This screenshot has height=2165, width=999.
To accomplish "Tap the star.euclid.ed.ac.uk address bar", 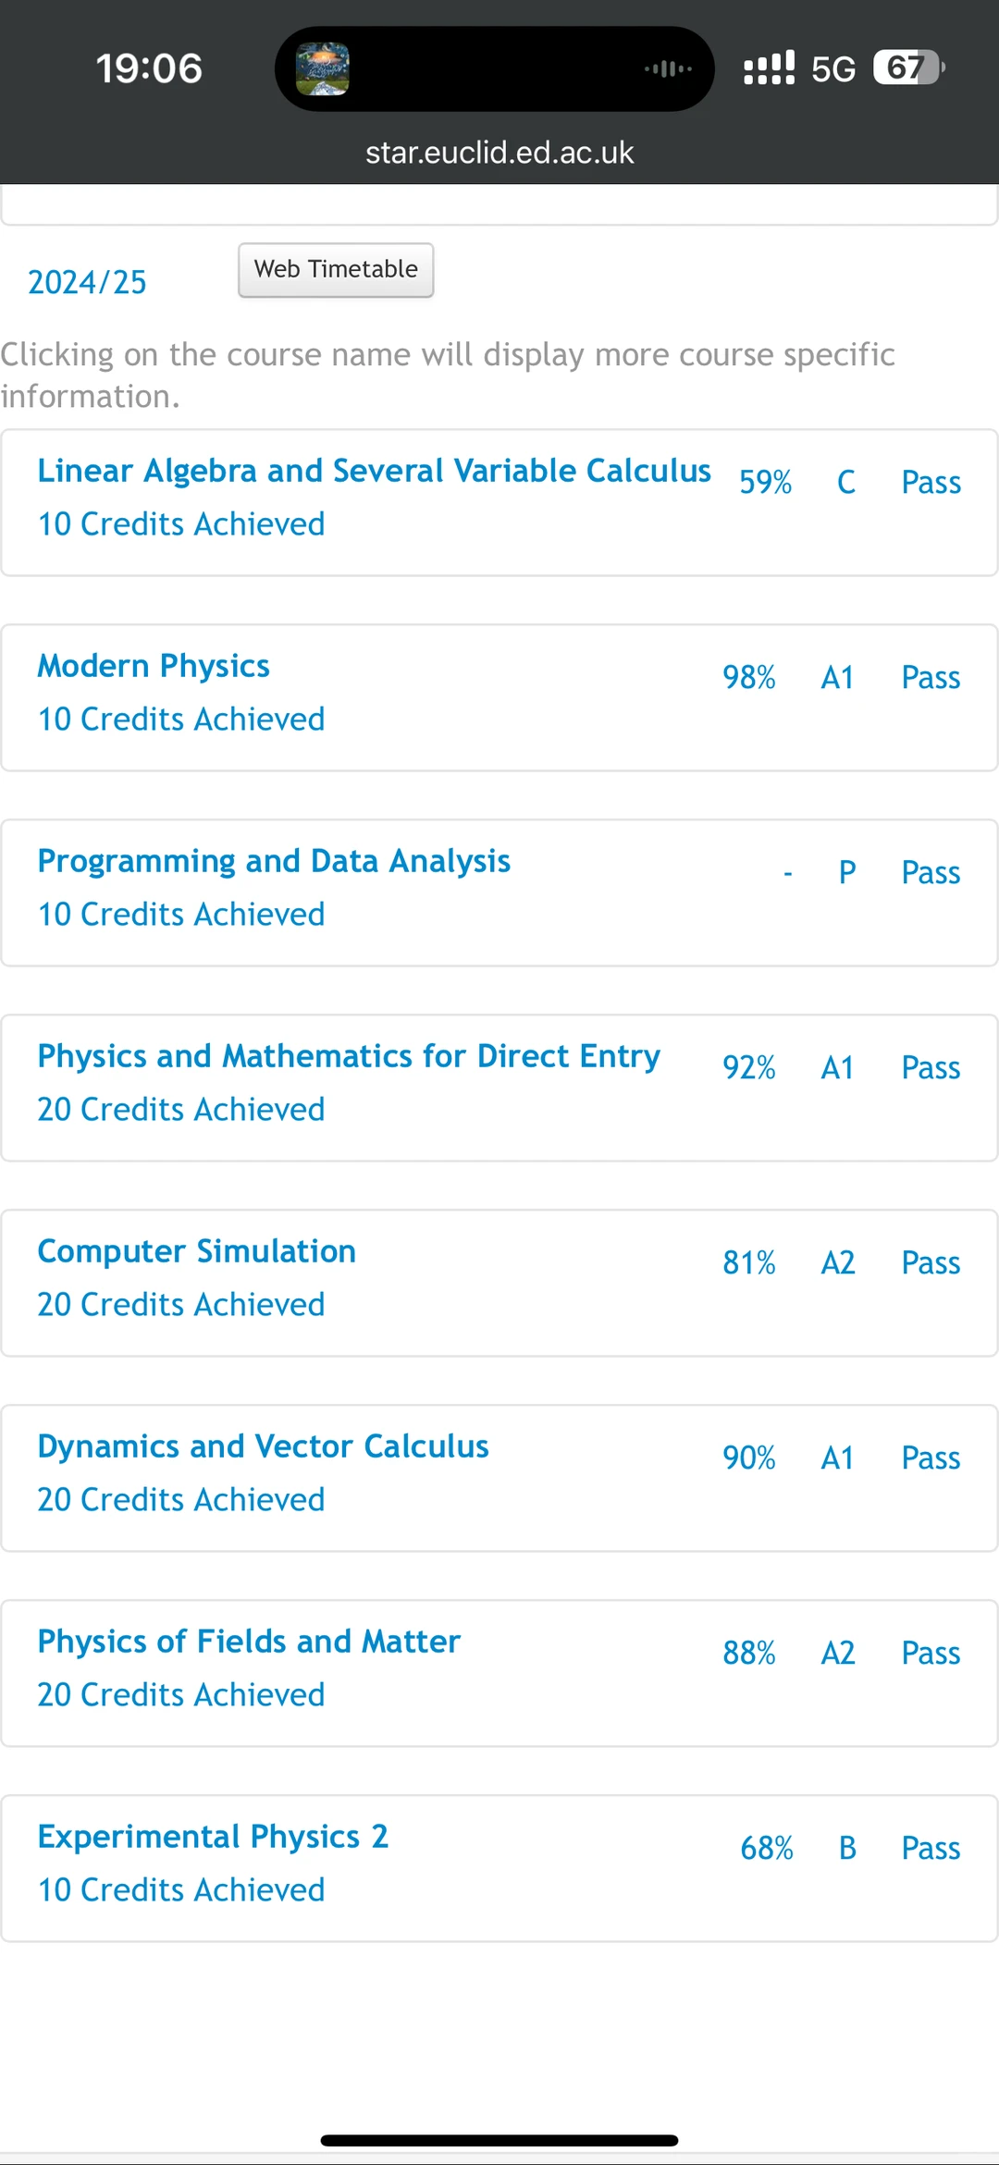I will click(x=499, y=153).
